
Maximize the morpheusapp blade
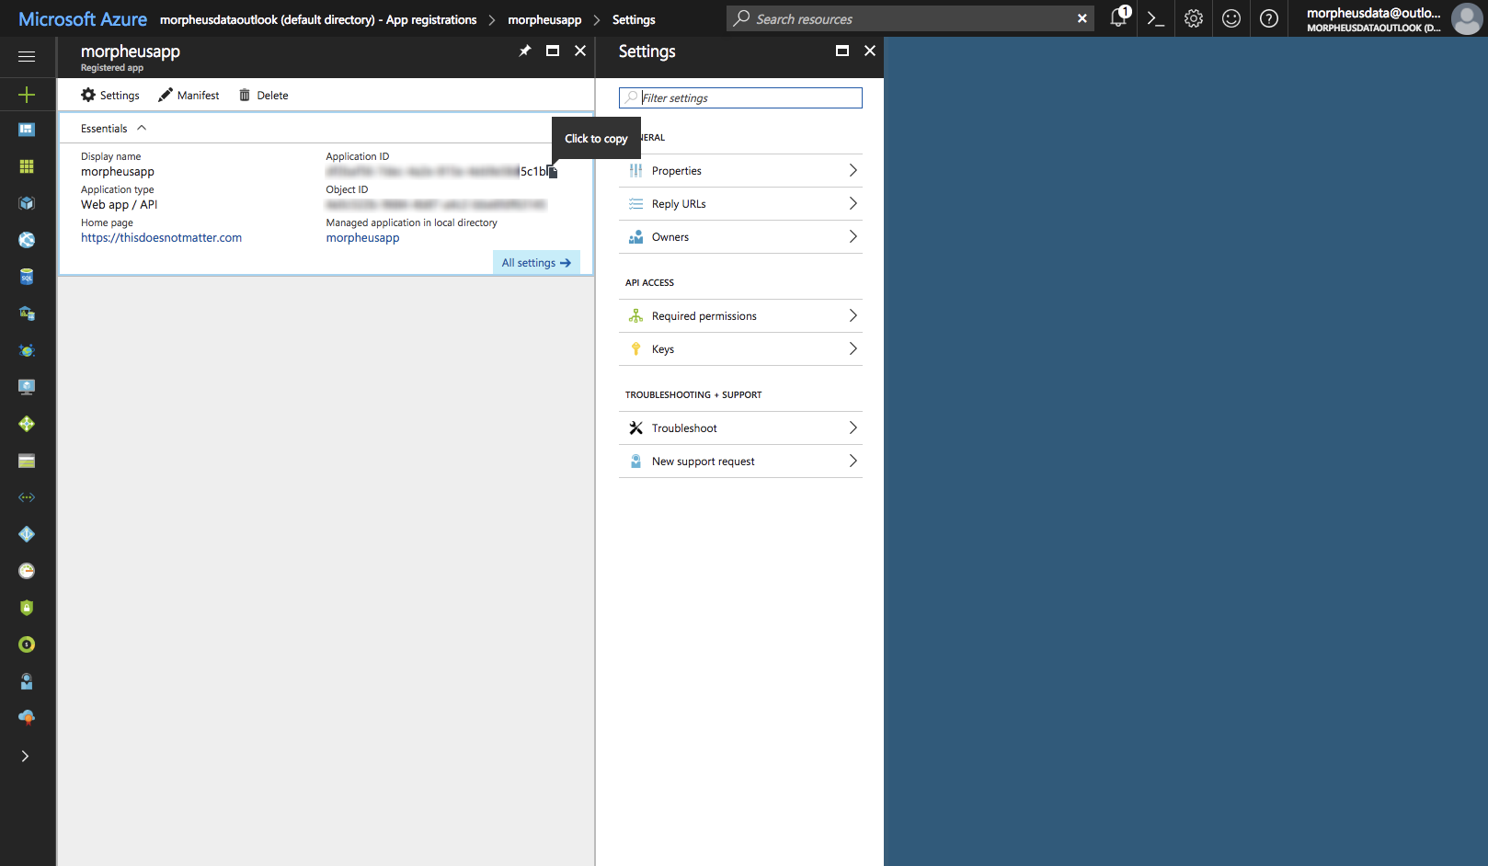(553, 51)
